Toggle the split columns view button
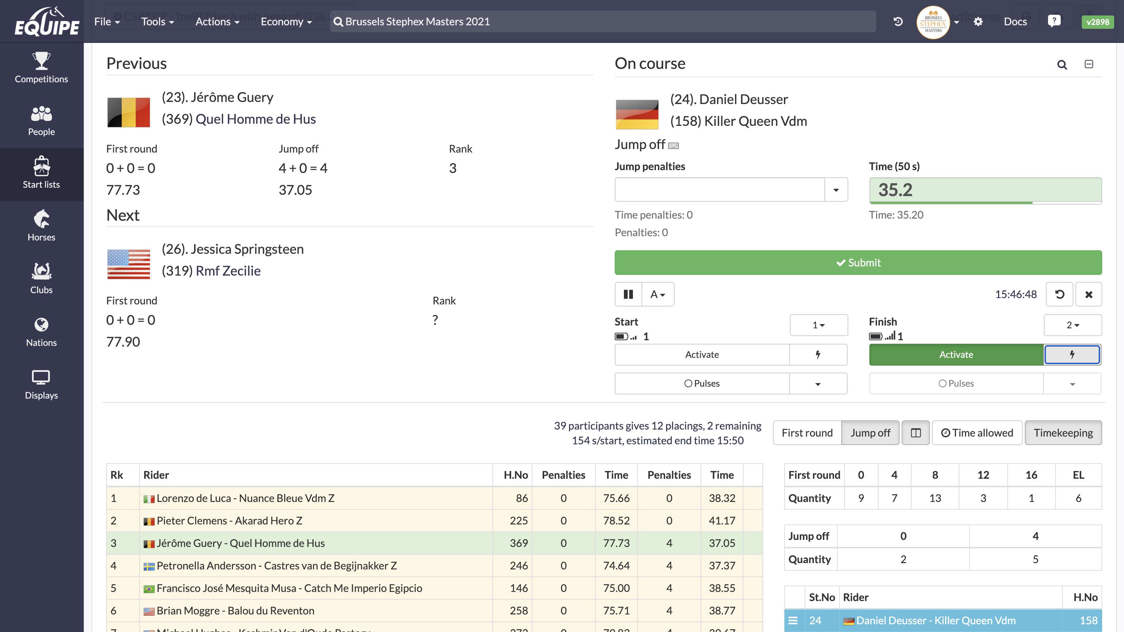Screen dimensions: 1124x632 pos(915,433)
